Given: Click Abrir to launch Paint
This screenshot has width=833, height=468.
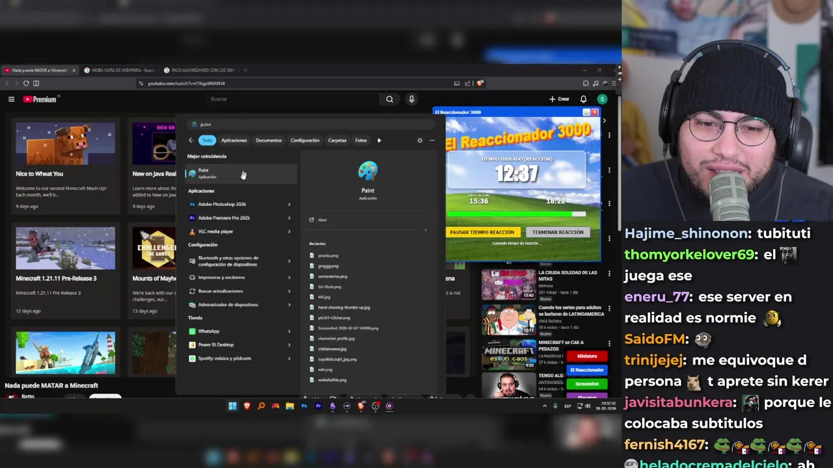Looking at the screenshot, I should 323,220.
